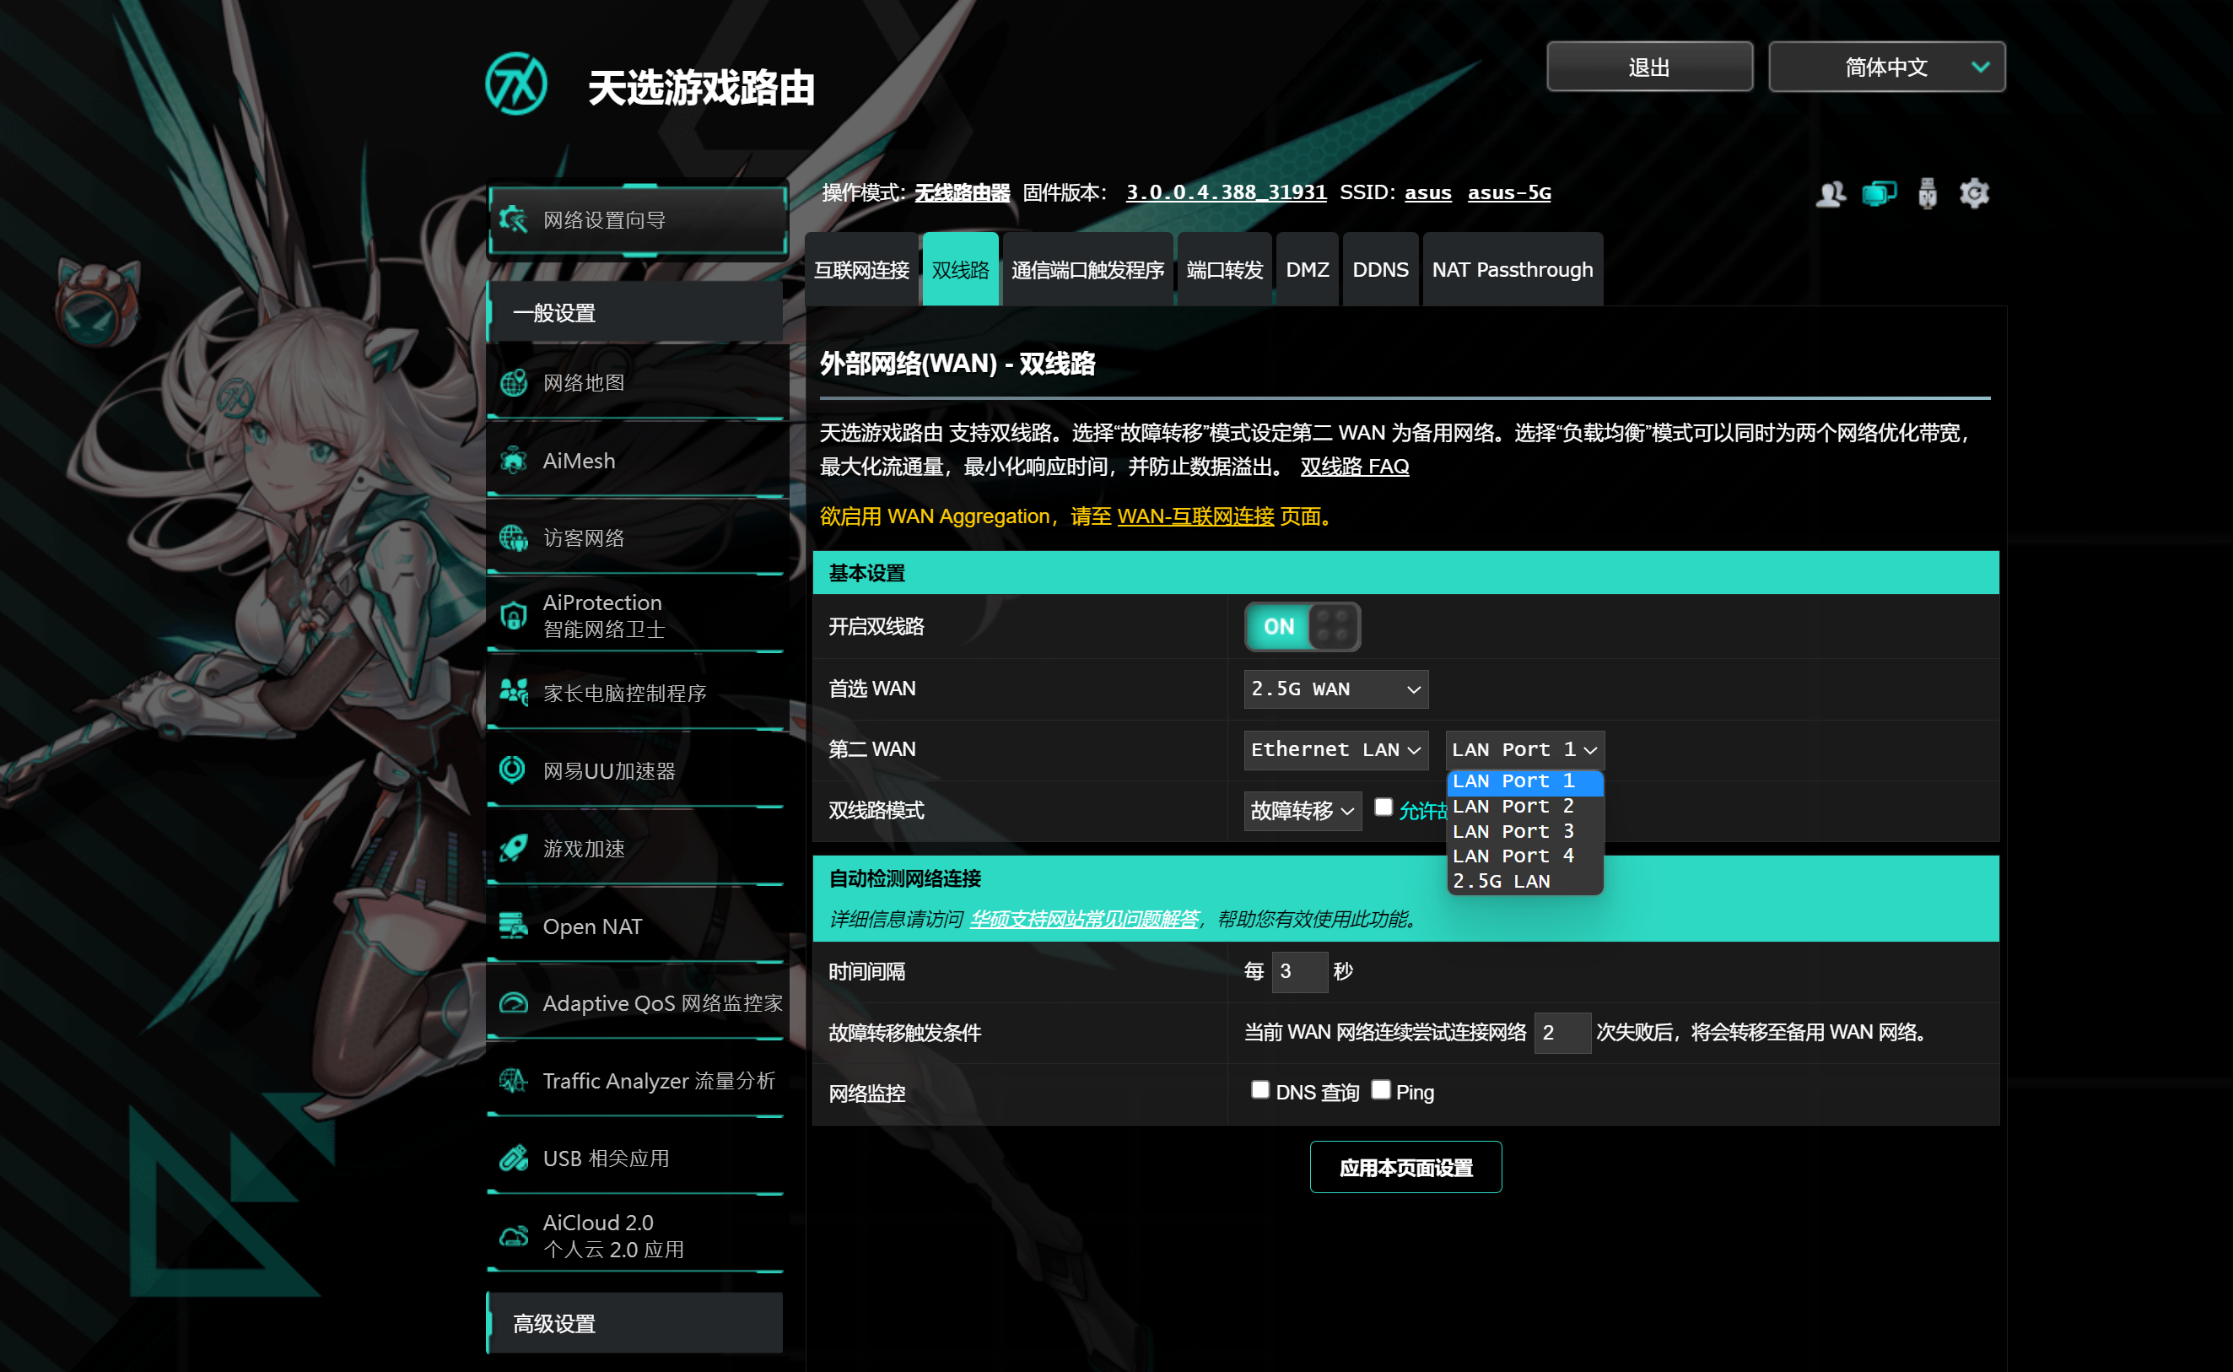Click the USB application icon
The height and width of the screenshot is (1372, 2233).
tap(514, 1158)
